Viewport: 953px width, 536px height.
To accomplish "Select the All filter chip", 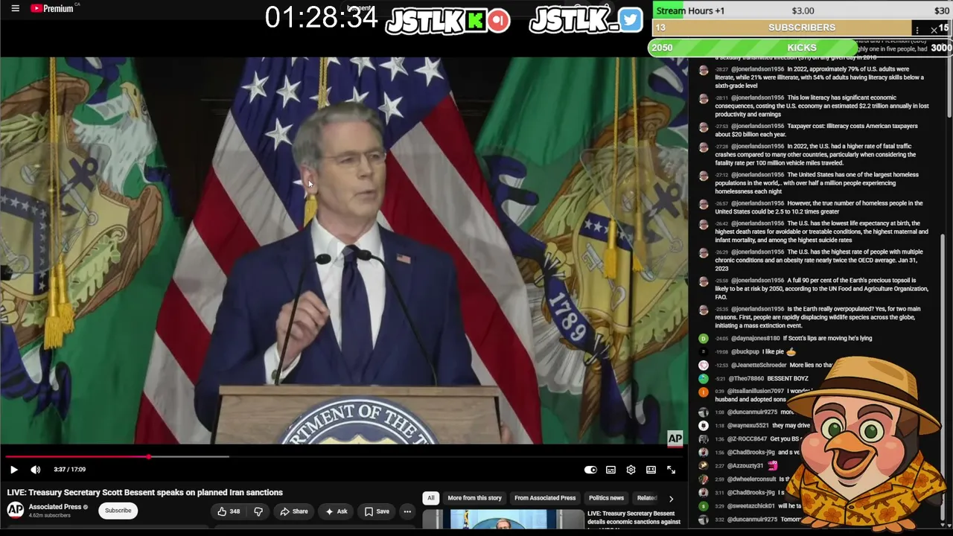I will point(430,498).
